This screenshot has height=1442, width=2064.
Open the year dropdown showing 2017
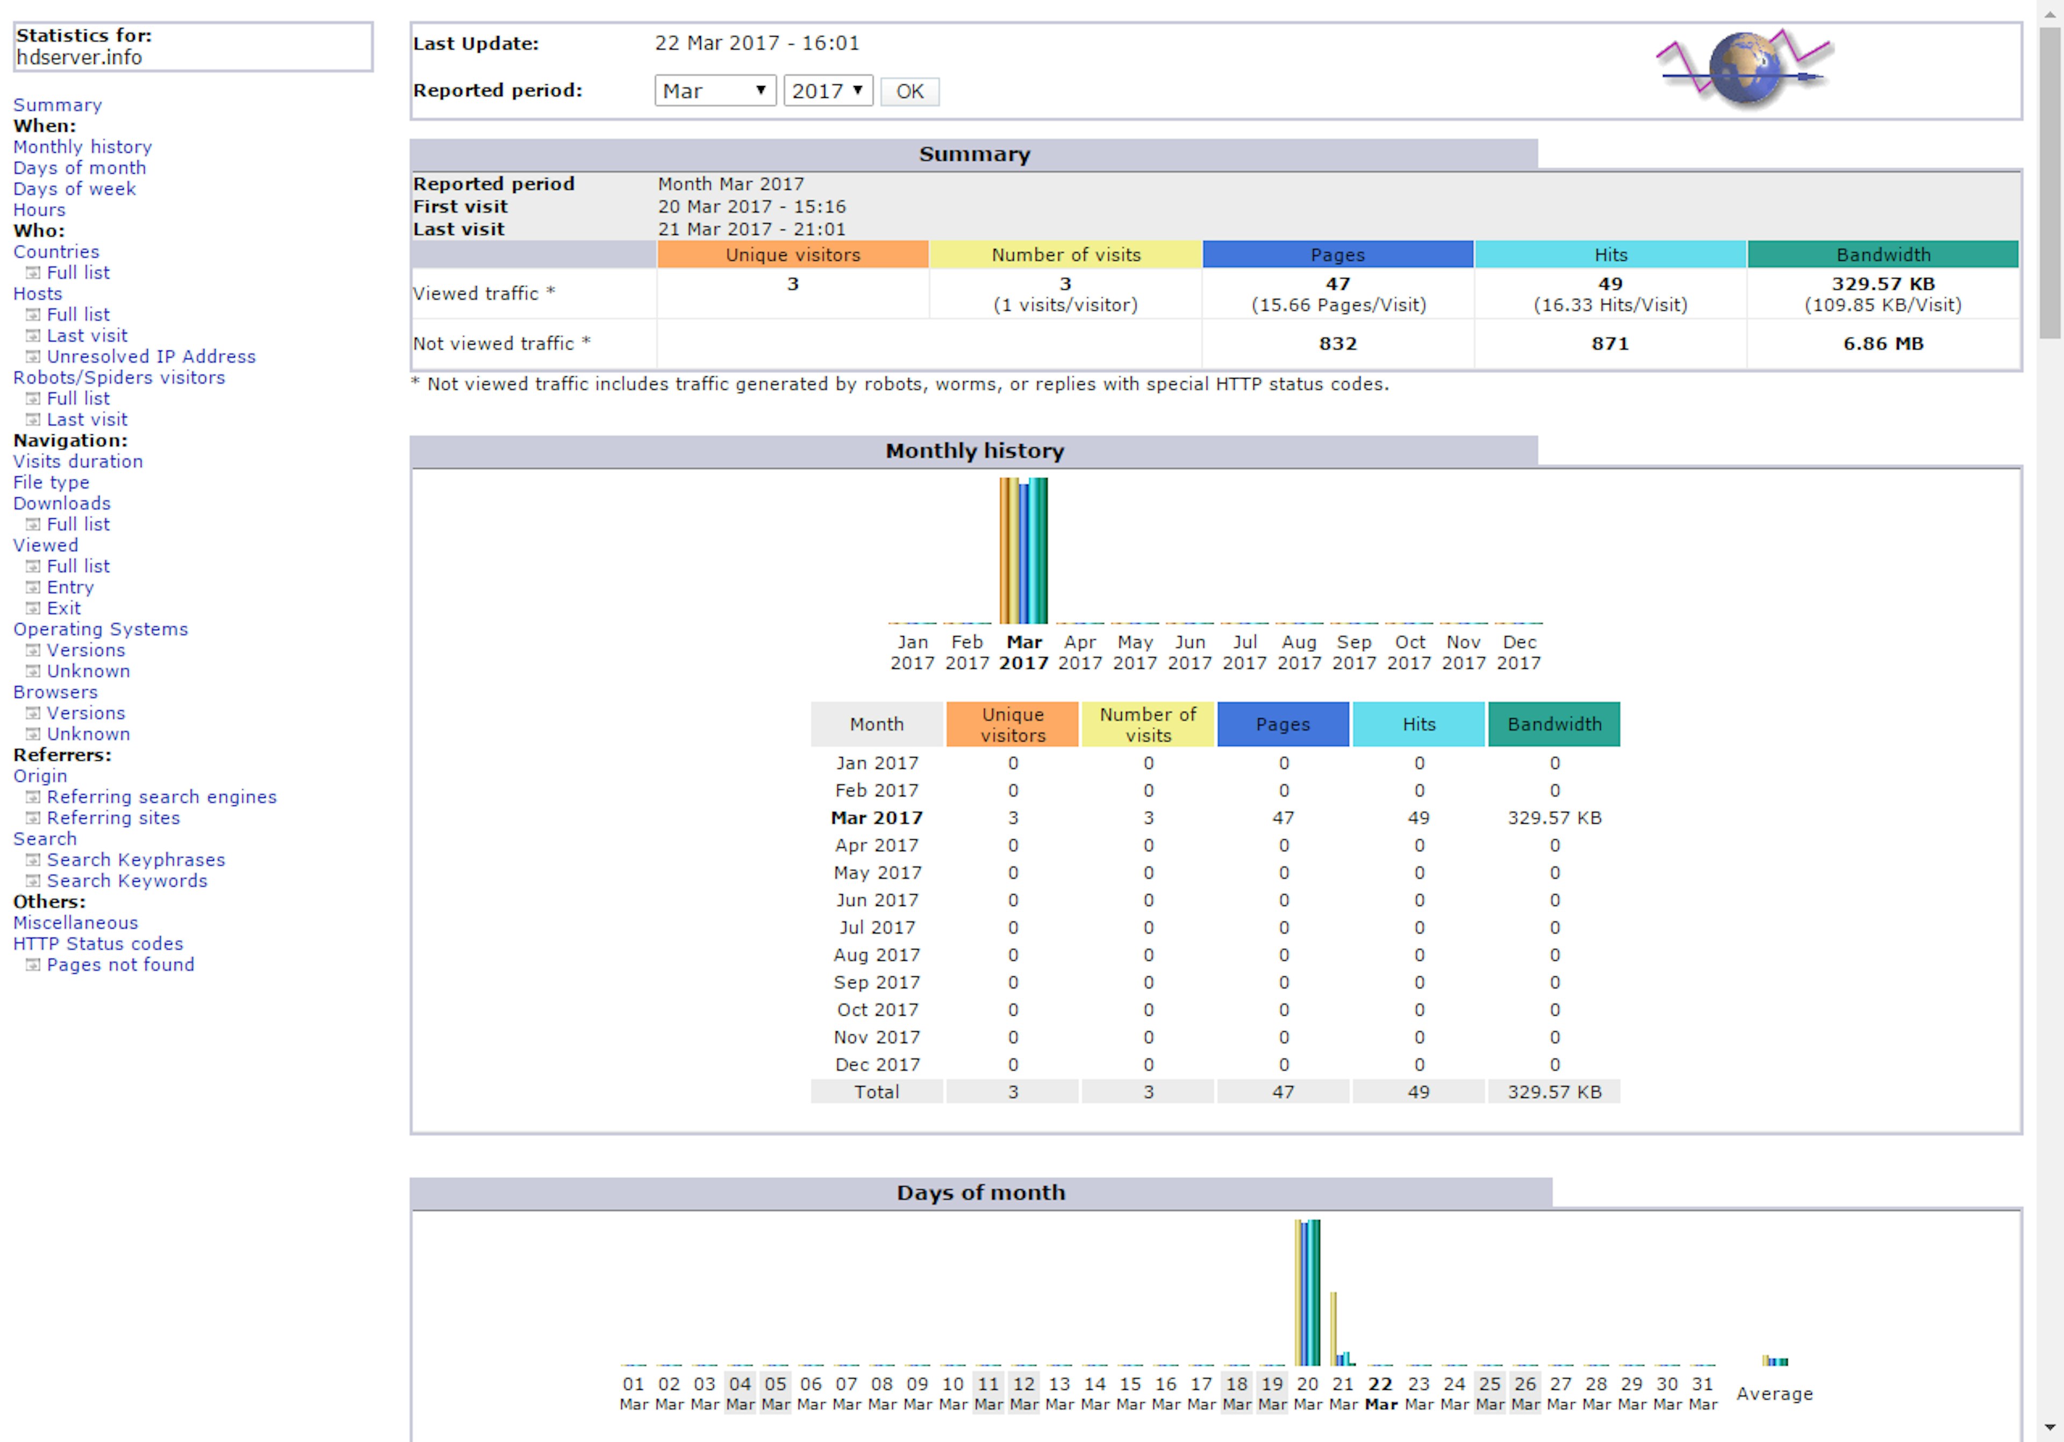[x=827, y=91]
